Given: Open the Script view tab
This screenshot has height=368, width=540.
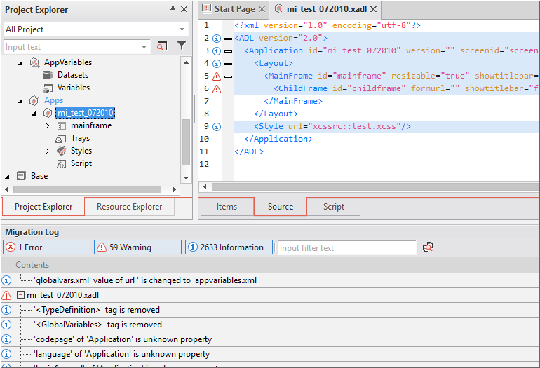Looking at the screenshot, I should tap(333, 207).
